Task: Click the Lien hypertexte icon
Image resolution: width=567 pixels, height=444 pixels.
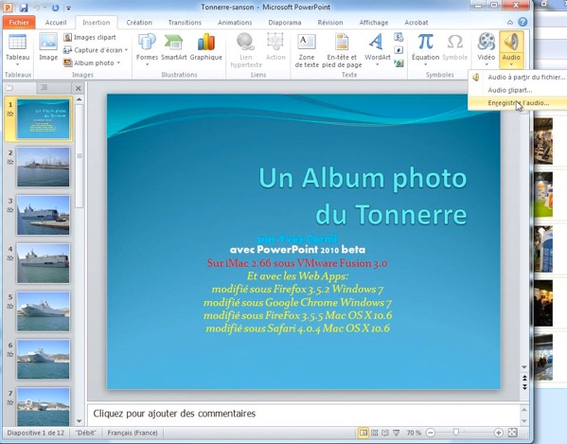Action: (246, 42)
